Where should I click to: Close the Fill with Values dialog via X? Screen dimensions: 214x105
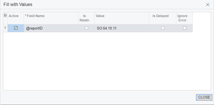point(207,5)
